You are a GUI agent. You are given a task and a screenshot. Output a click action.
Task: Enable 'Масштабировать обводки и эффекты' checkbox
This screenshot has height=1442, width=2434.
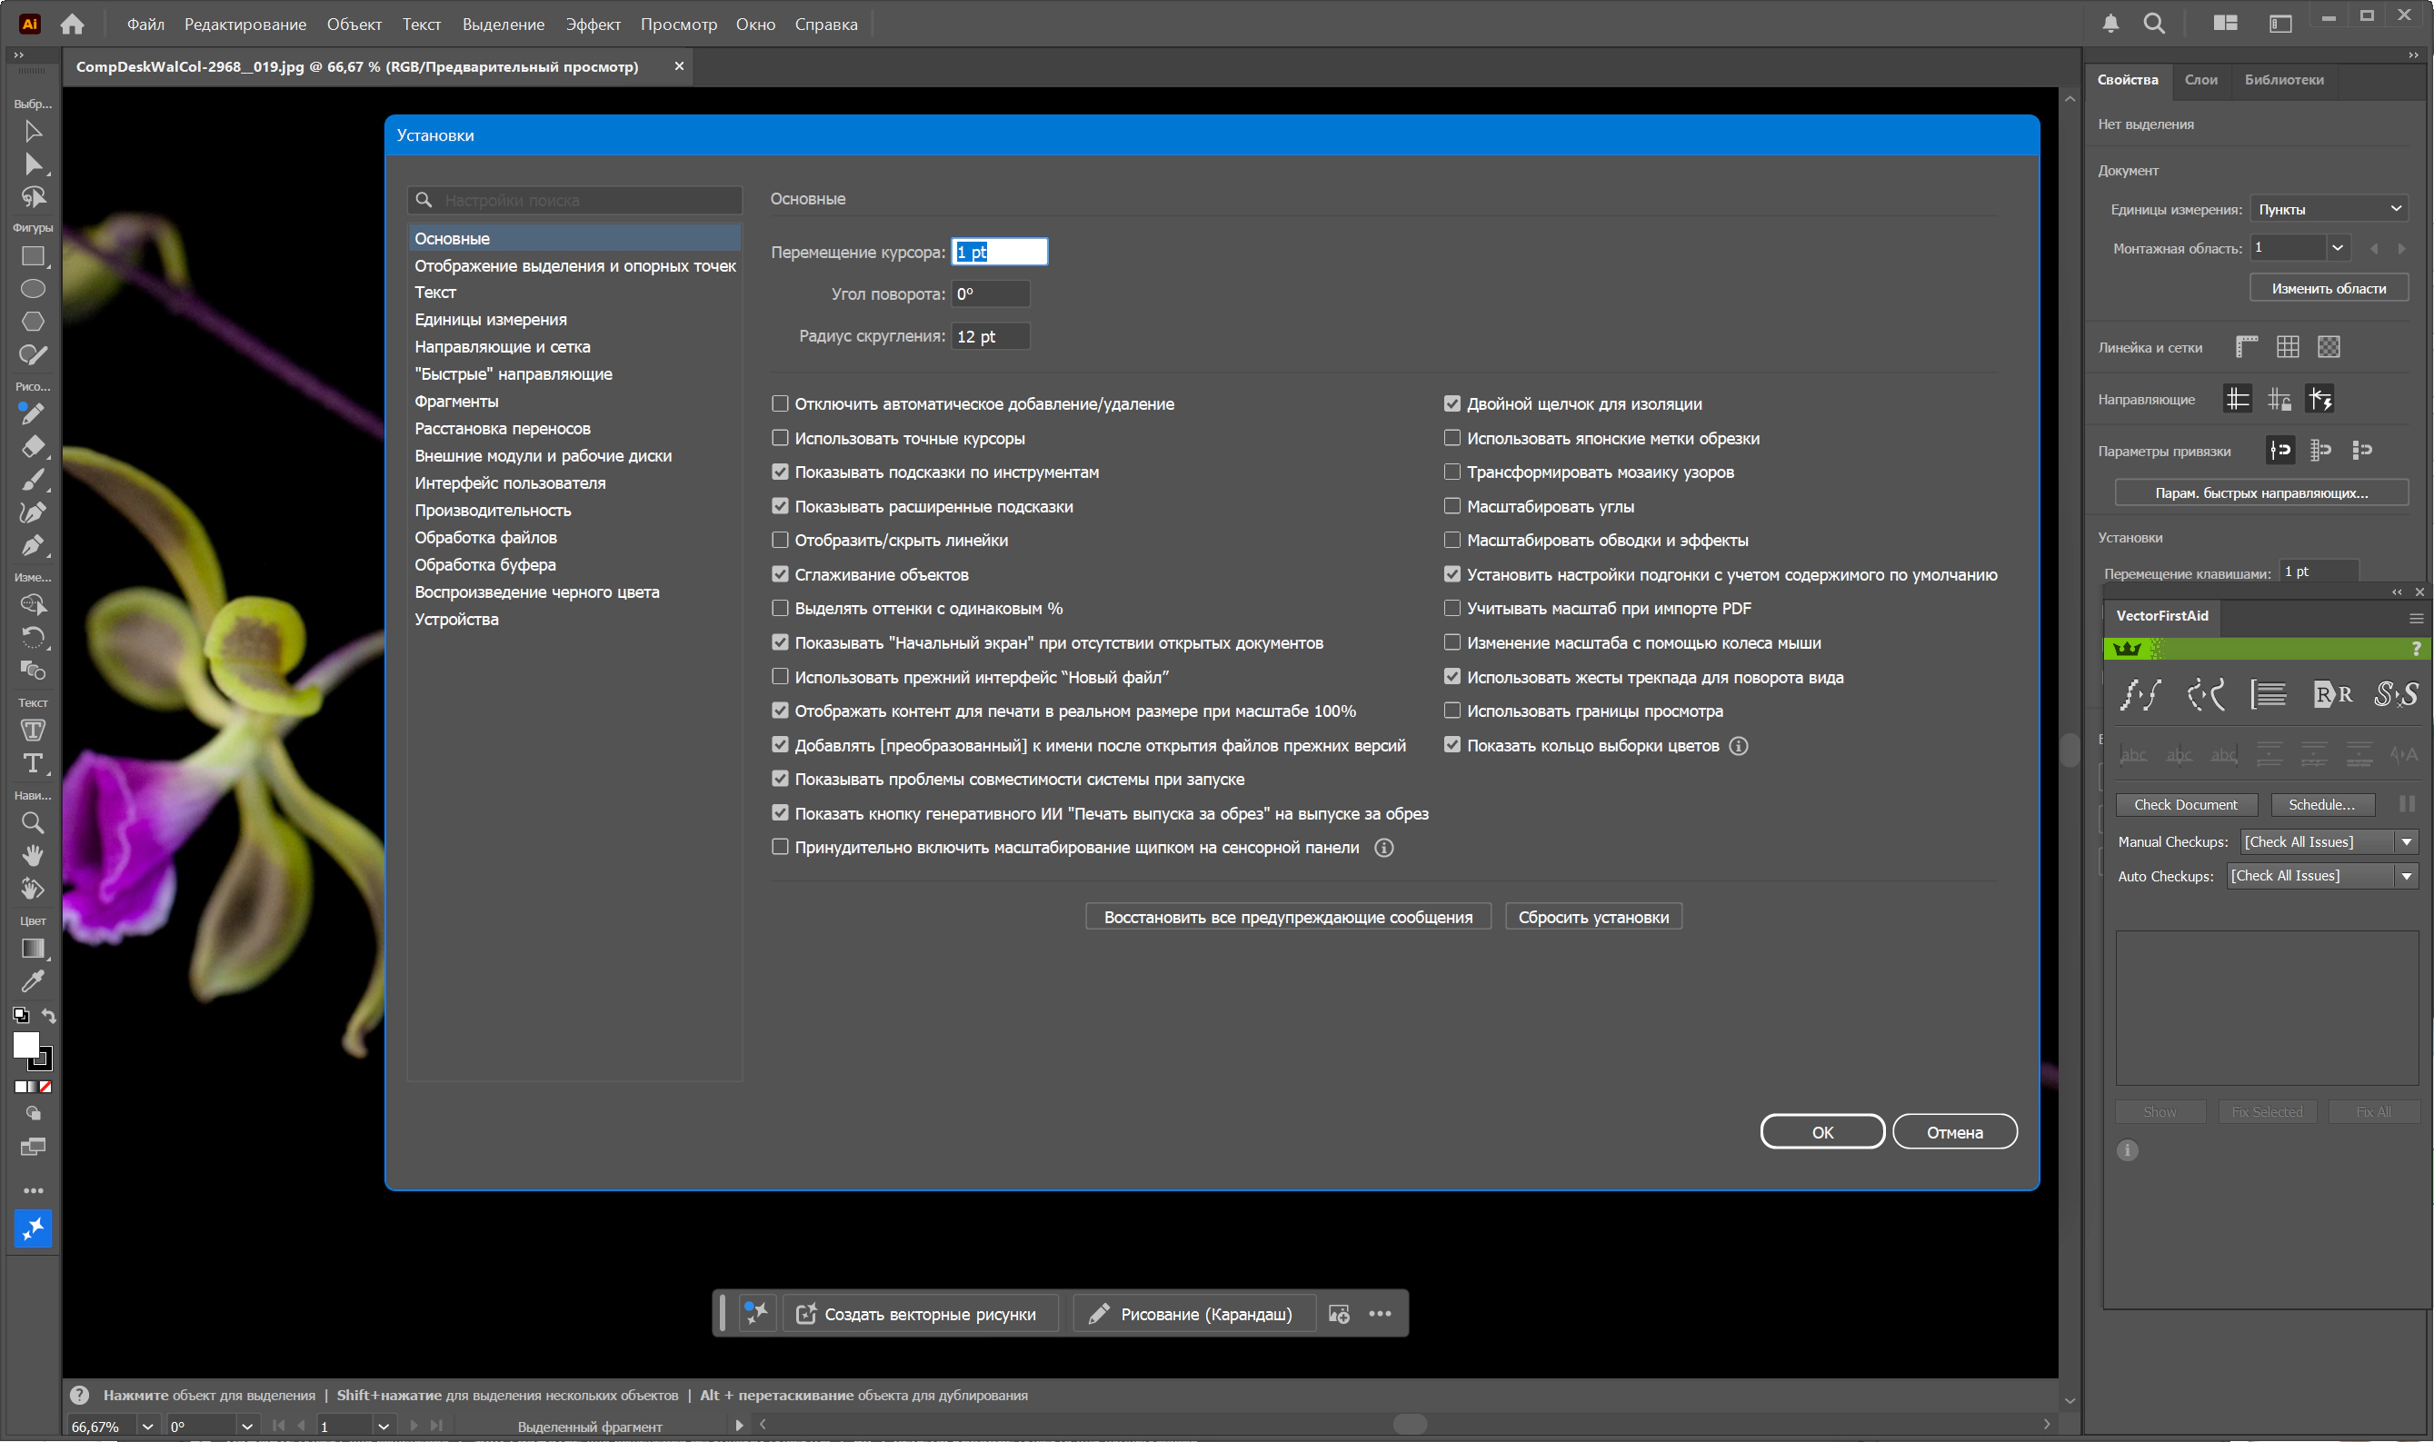click(1451, 541)
